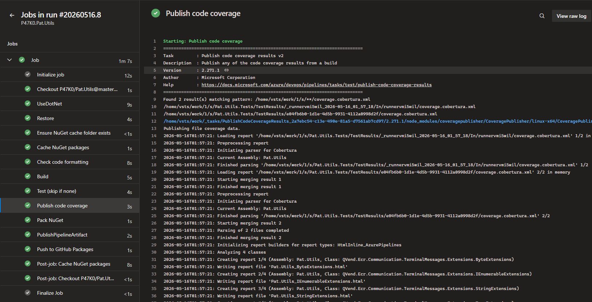Image resolution: width=592 pixels, height=302 pixels.
Task: Click the success icon for Restore step
Action: click(28, 118)
